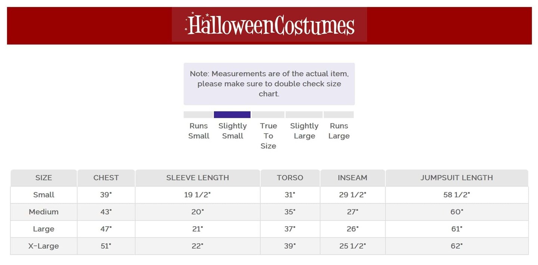Click the HalloweenCostumes logo
The width and height of the screenshot is (538, 265).
coord(269,25)
